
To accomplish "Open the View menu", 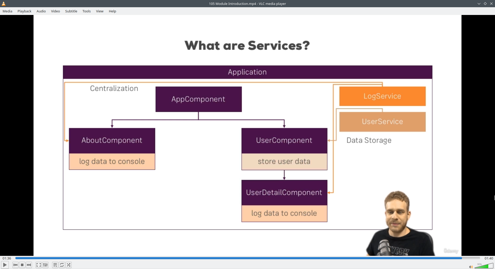I will pos(100,11).
